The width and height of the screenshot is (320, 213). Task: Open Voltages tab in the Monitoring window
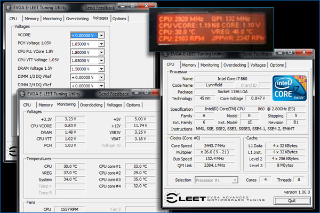114,105
